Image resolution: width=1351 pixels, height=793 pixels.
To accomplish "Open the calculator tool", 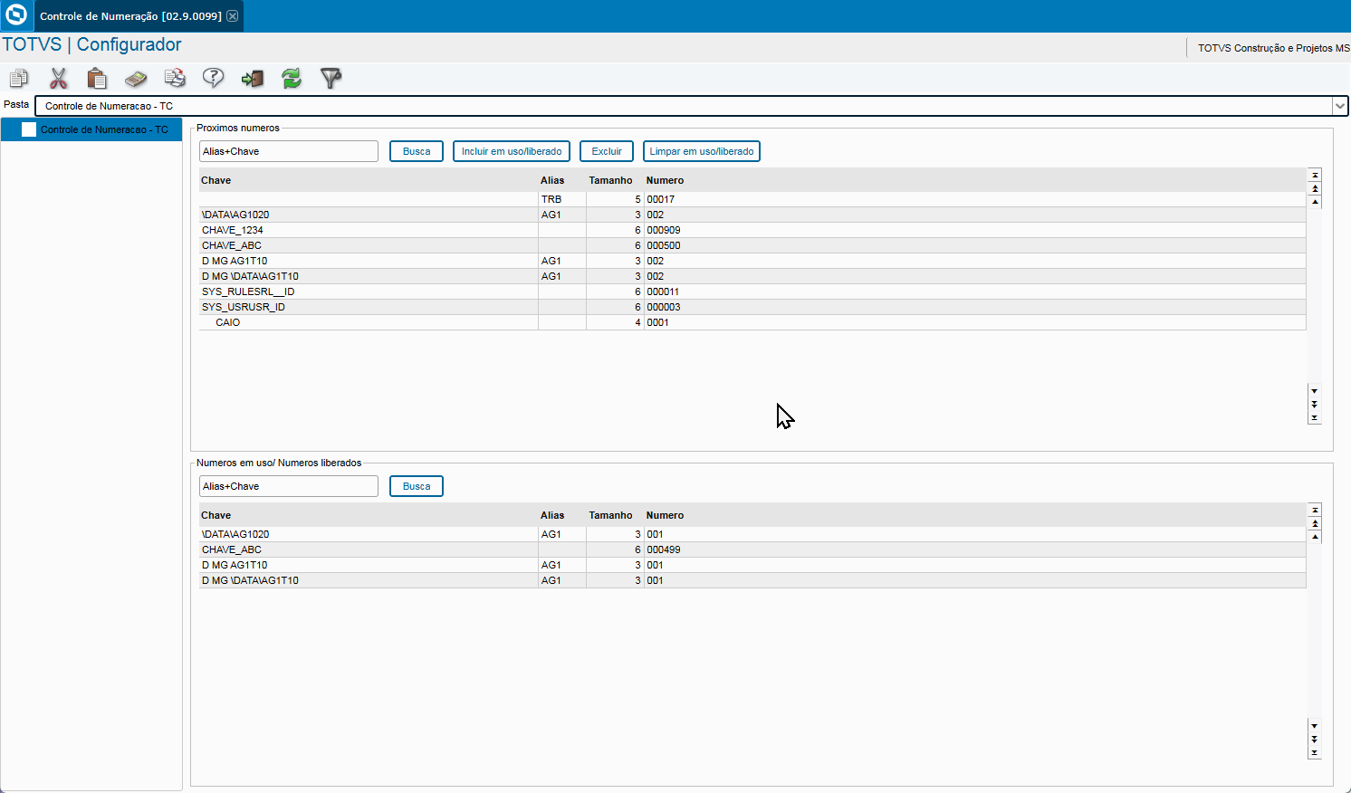I will (x=136, y=79).
